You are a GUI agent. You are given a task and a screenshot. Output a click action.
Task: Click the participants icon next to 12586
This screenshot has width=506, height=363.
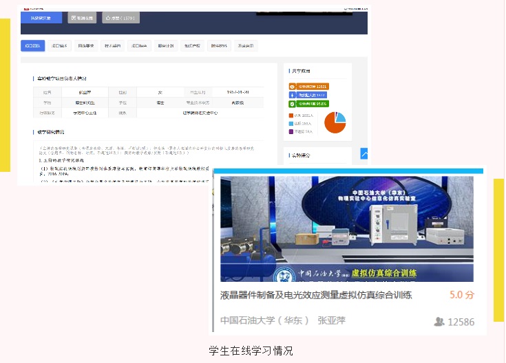click(439, 322)
